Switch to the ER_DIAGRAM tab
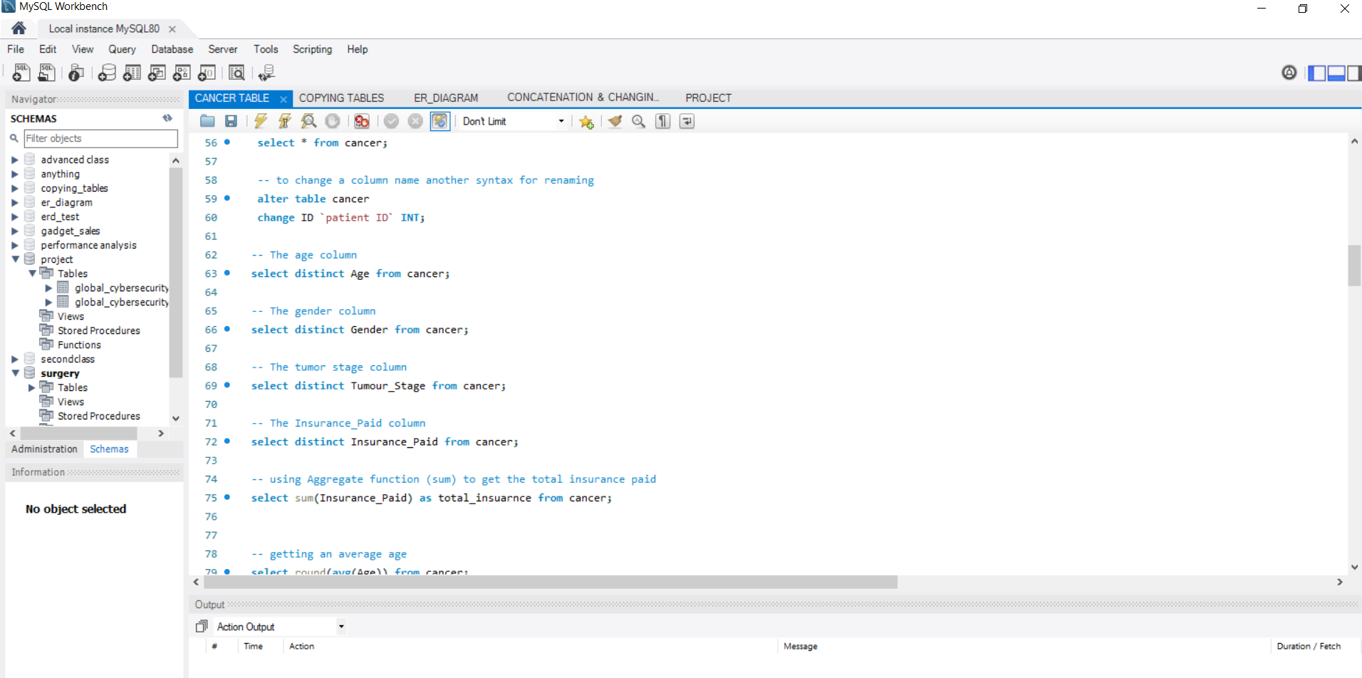1362x678 pixels. (x=446, y=98)
